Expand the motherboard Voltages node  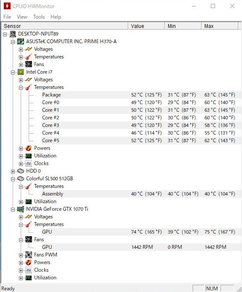(x=21, y=50)
